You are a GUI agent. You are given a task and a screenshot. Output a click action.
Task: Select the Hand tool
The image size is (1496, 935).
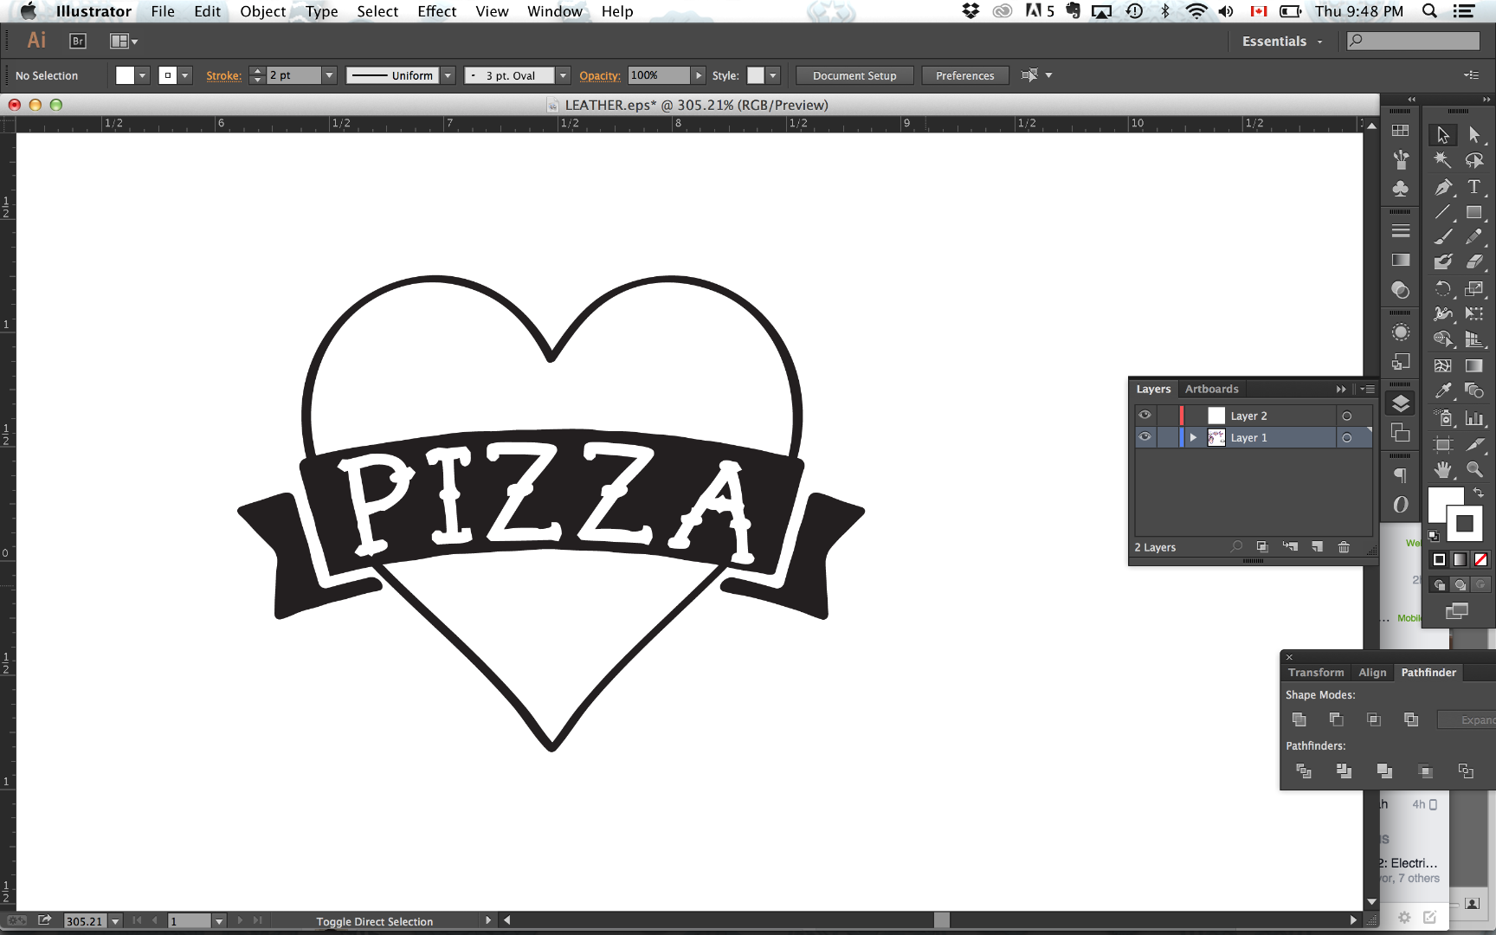1442,469
